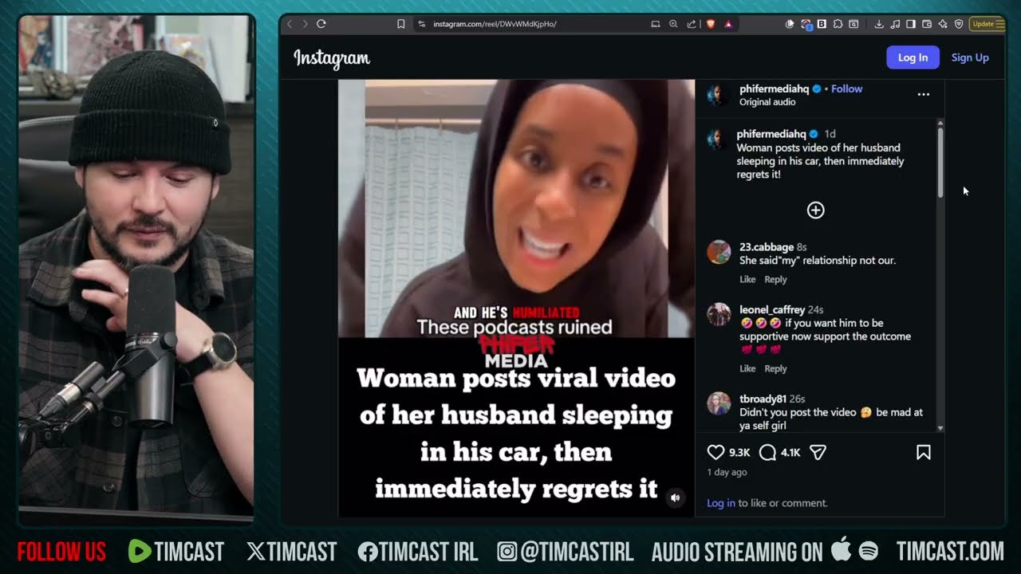Save the reel with the bookmark icon

point(923,453)
